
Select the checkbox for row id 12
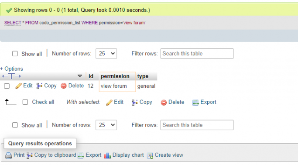click(7, 86)
